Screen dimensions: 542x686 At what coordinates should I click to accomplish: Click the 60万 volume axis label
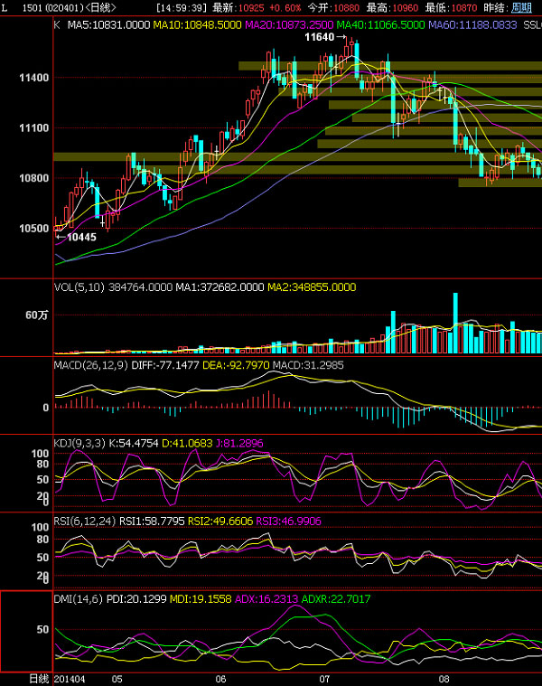click(x=37, y=315)
